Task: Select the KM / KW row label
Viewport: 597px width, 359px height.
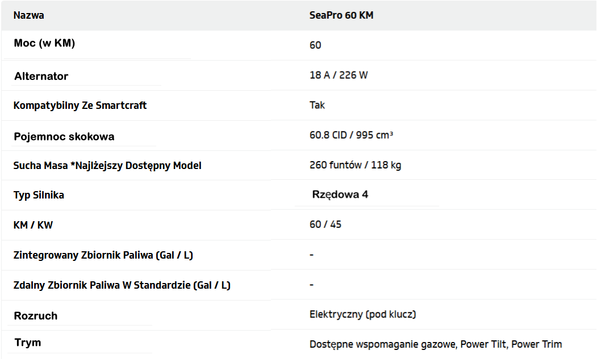Action: click(33, 225)
